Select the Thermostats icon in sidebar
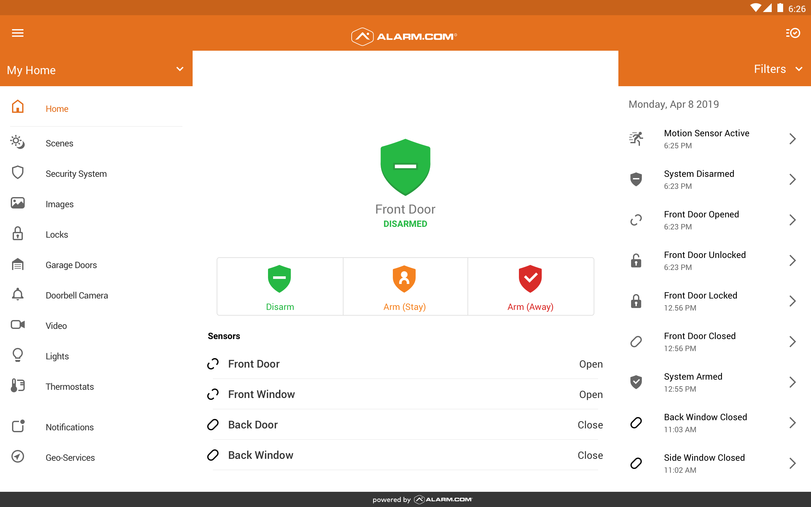 click(x=17, y=386)
